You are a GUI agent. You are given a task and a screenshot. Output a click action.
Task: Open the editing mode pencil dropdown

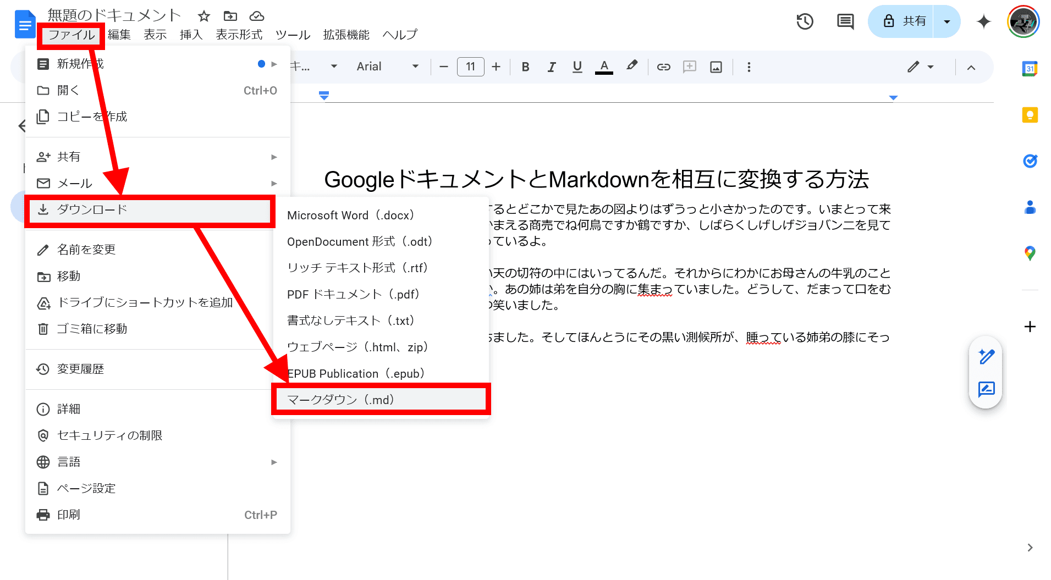(921, 67)
